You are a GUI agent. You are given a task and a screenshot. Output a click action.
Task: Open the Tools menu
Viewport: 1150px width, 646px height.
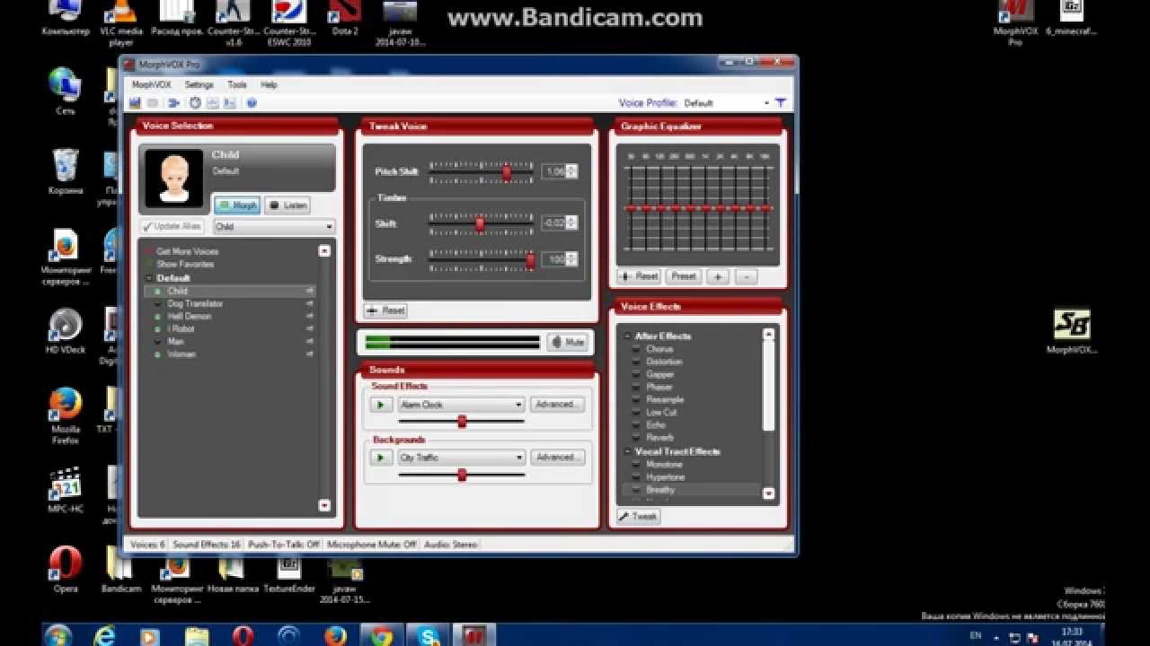(x=236, y=84)
